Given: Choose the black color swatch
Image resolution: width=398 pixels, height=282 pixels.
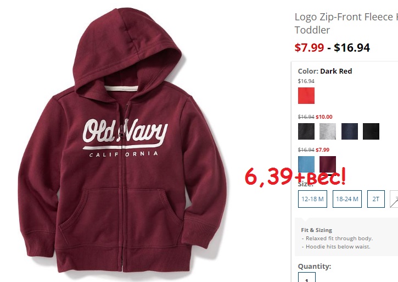Looking at the screenshot, I should point(371,131).
